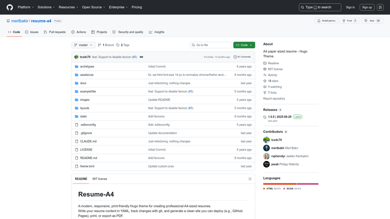Image resolution: width=390 pixels, height=219 pixels.
Task: Click the CLAUDE.md file icon
Action: pyautogui.click(x=77, y=141)
